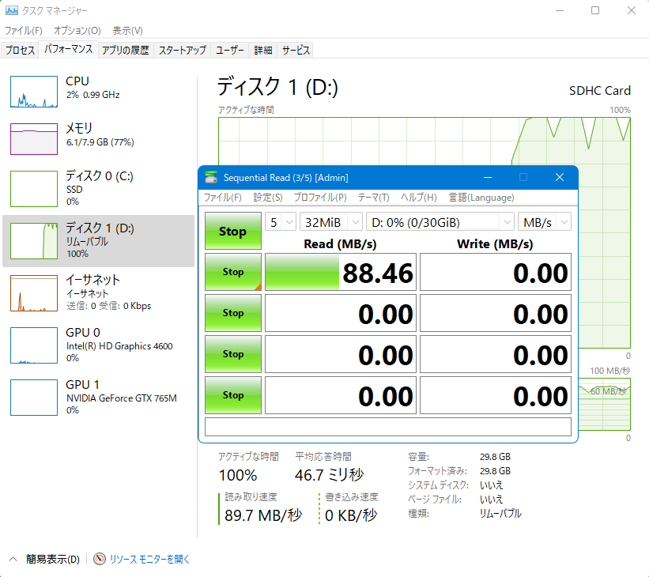
Task: Click the Open Resource Monitor link
Action: (149, 559)
